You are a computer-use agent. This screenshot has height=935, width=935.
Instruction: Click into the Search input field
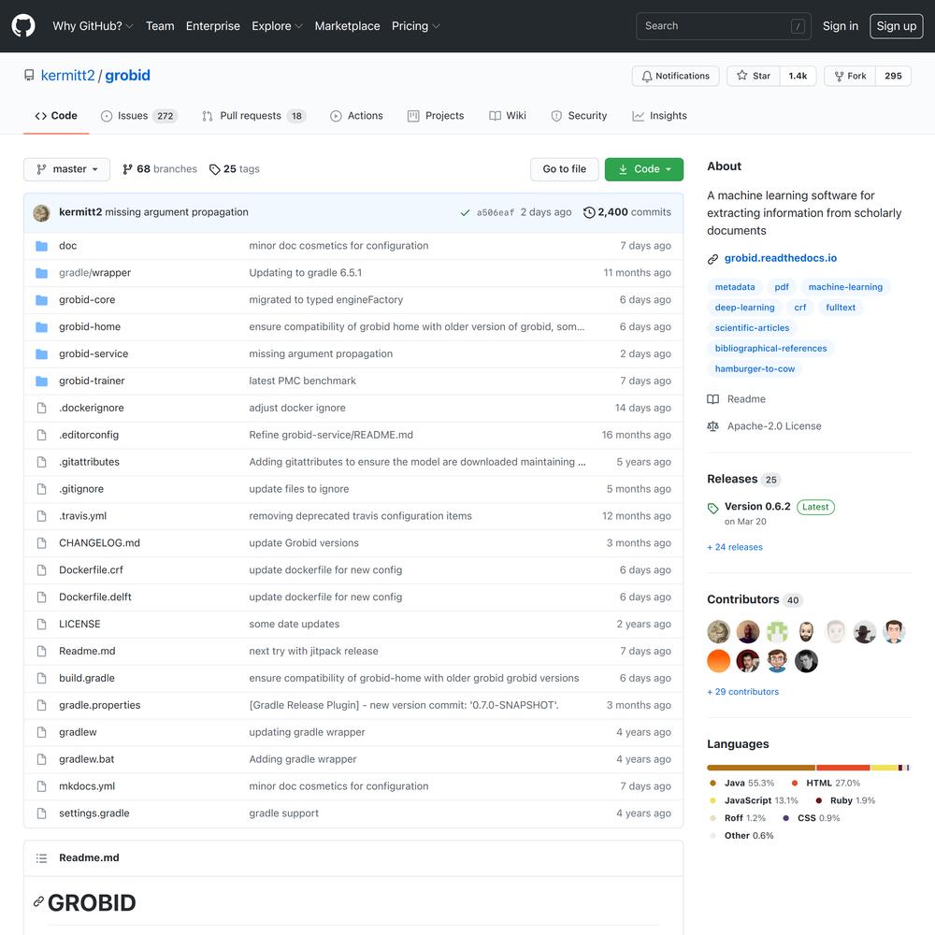tap(724, 25)
